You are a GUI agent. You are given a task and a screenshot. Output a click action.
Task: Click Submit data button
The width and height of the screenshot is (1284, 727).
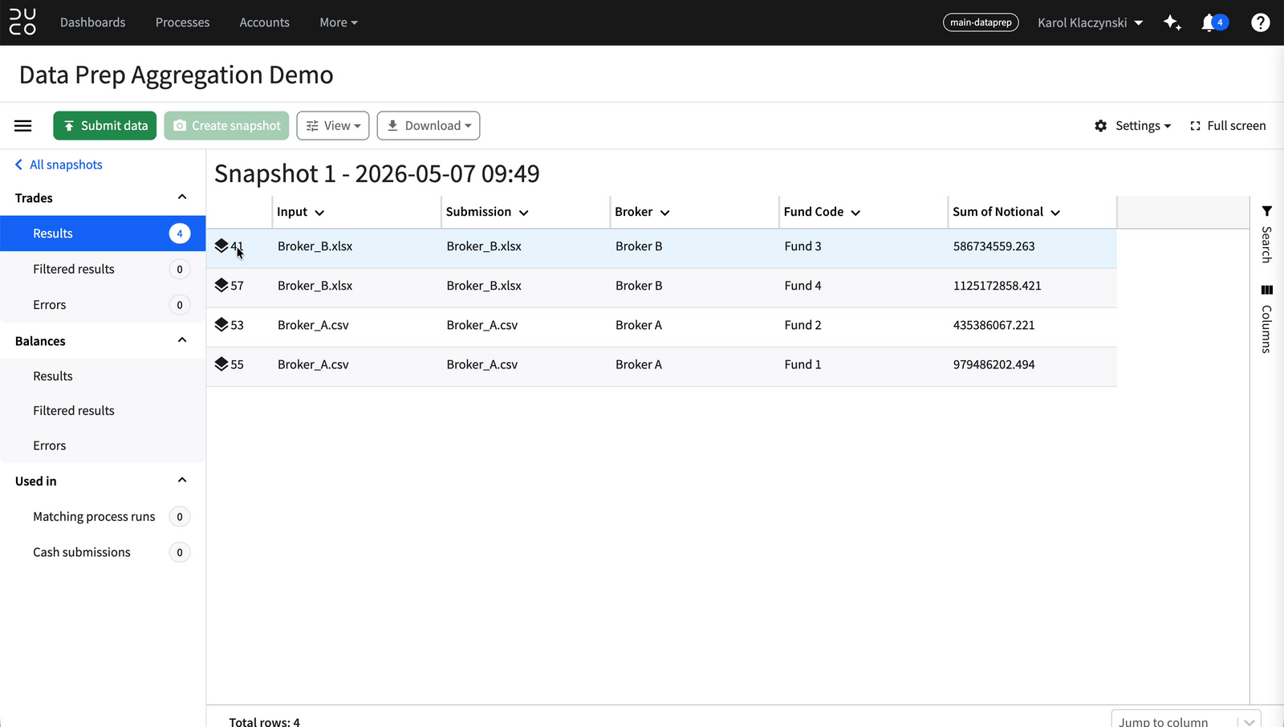(x=105, y=126)
